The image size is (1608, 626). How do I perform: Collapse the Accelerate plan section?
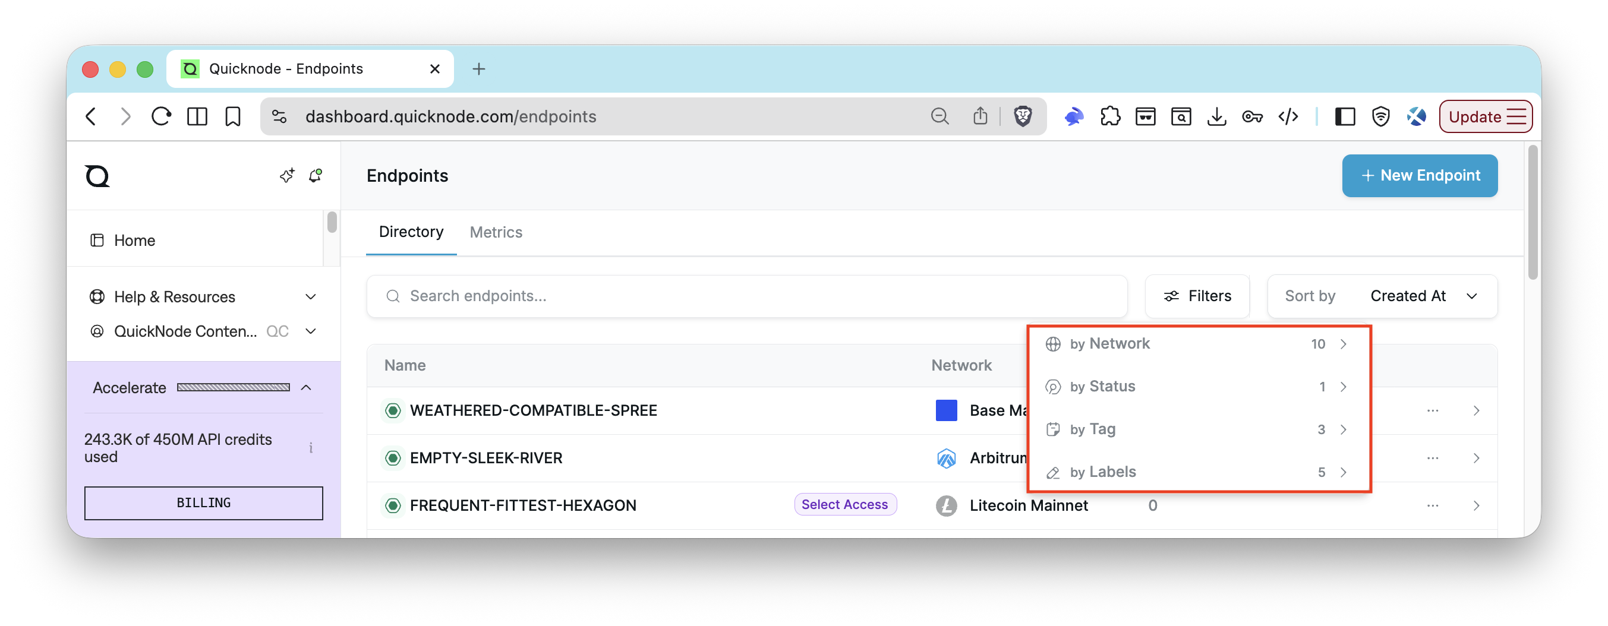[x=306, y=388]
